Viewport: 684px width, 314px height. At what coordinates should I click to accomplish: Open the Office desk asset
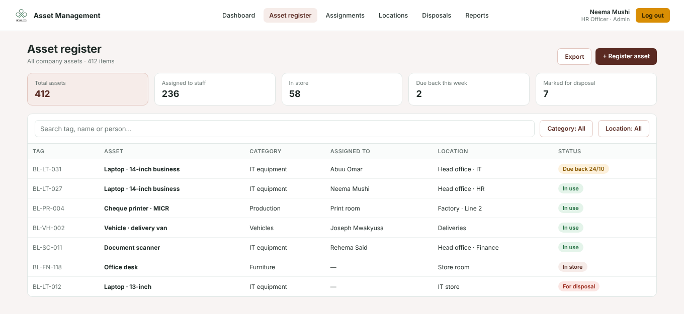[x=121, y=267]
